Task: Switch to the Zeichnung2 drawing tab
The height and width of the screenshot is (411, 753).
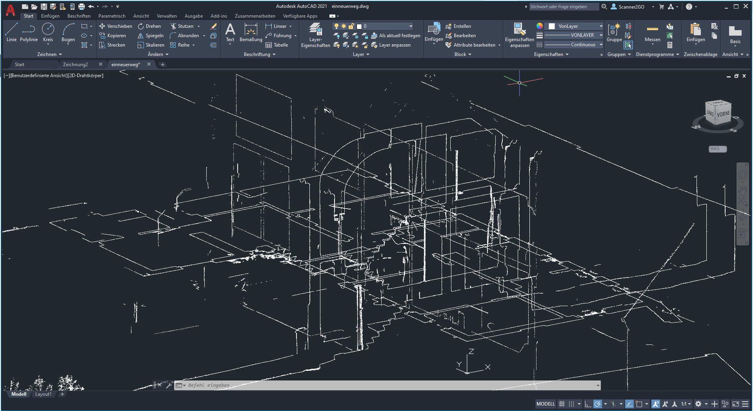Action: pyautogui.click(x=76, y=65)
